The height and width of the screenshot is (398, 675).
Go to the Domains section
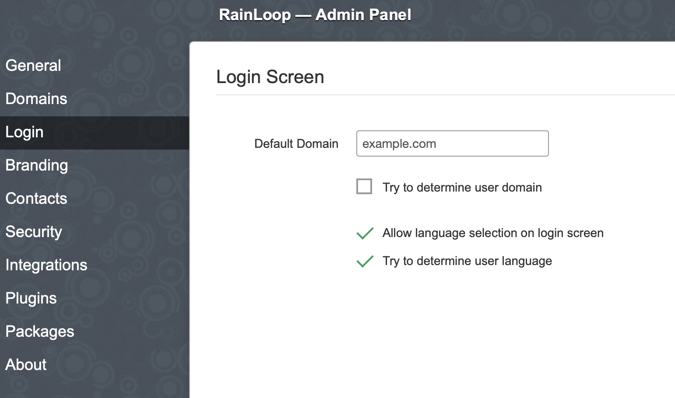pyautogui.click(x=36, y=99)
